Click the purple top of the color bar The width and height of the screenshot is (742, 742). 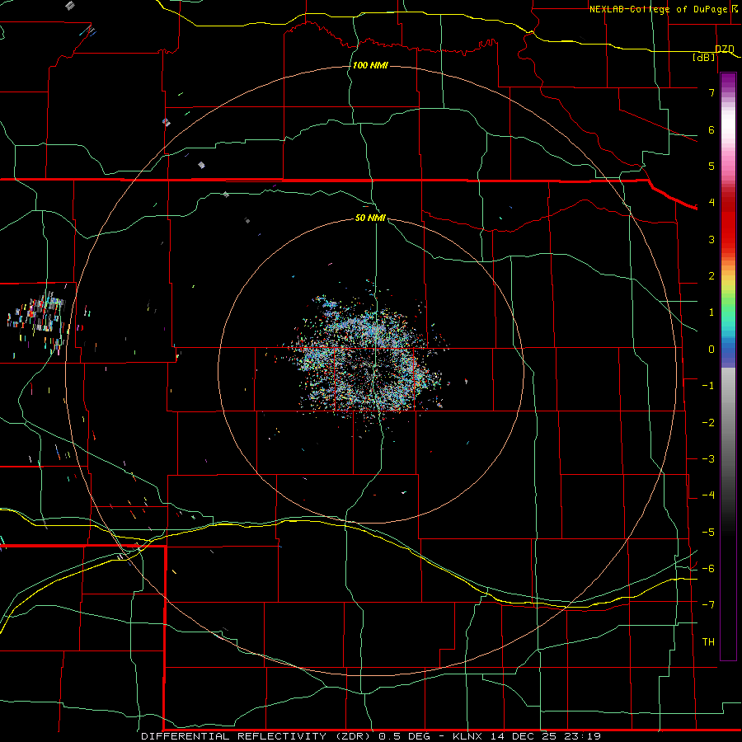pyautogui.click(x=728, y=81)
